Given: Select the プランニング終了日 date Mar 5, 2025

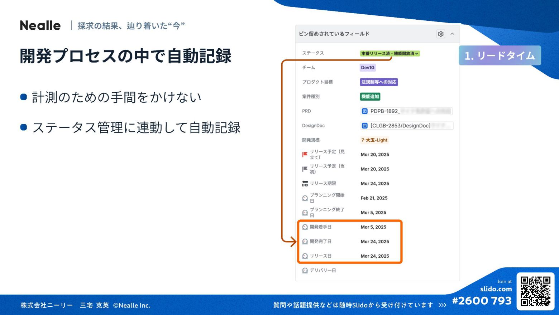Looking at the screenshot, I should pos(373,213).
